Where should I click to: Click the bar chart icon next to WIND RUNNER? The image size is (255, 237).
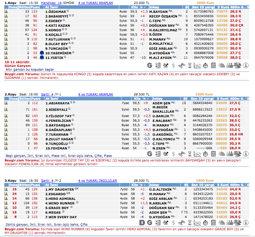pos(6,203)
